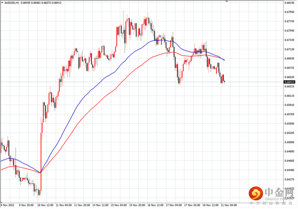The image size is (298, 209).
Task: Click price axis label 0.64890
Action: (x=289, y=152)
